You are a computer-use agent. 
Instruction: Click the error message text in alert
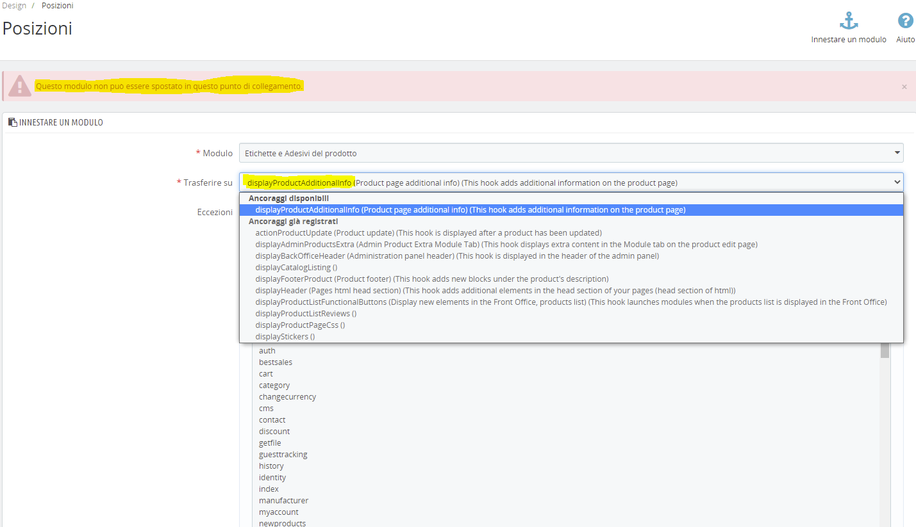point(169,86)
